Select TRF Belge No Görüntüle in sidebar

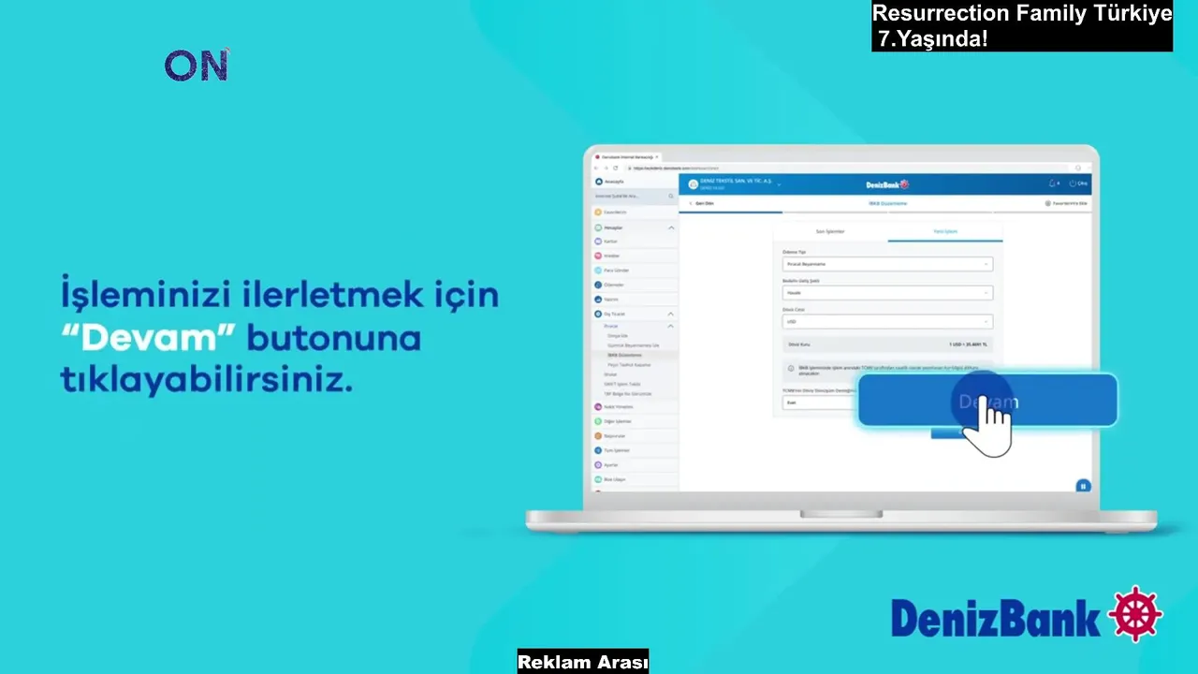(628, 394)
